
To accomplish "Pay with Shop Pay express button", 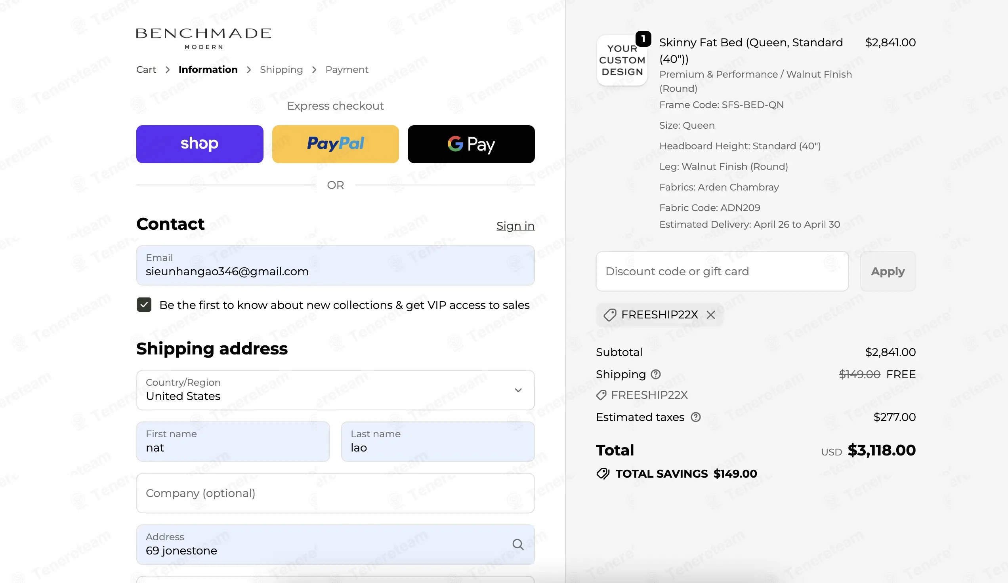I will point(200,144).
